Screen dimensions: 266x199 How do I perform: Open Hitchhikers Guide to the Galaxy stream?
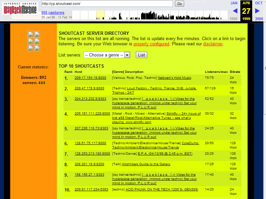pyautogui.click(x=146, y=164)
